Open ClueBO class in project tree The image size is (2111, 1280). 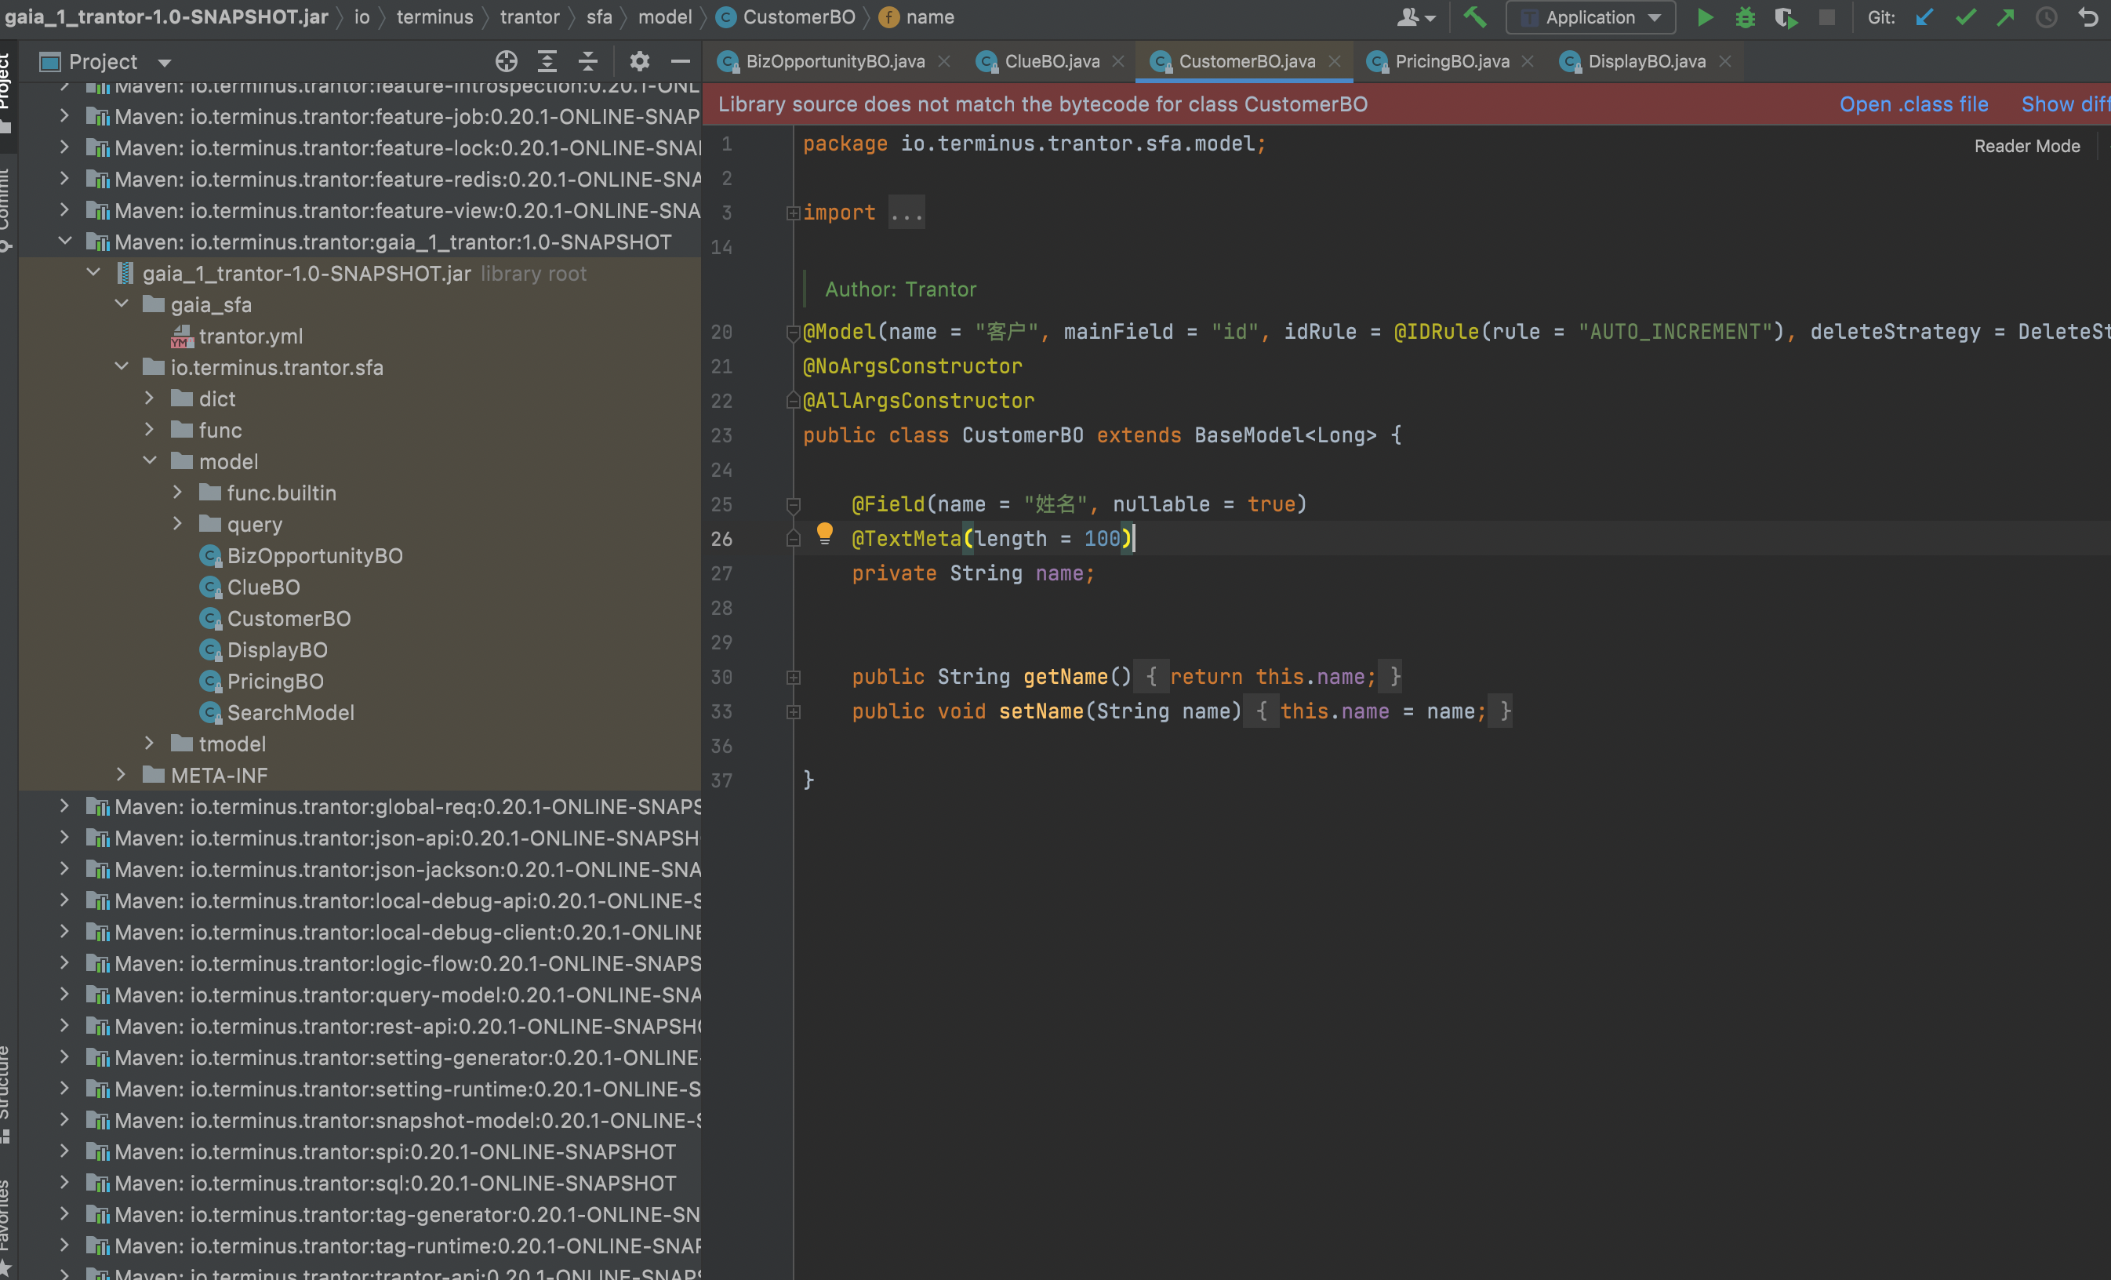point(263,587)
